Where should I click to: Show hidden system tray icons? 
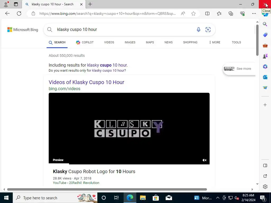coord(218,198)
